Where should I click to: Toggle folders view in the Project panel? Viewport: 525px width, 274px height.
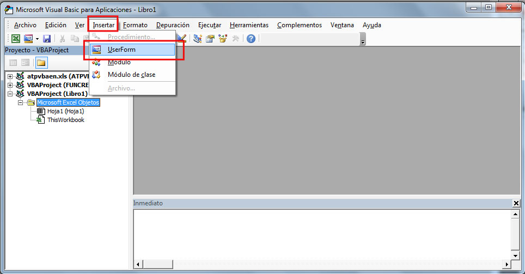pyautogui.click(x=41, y=63)
